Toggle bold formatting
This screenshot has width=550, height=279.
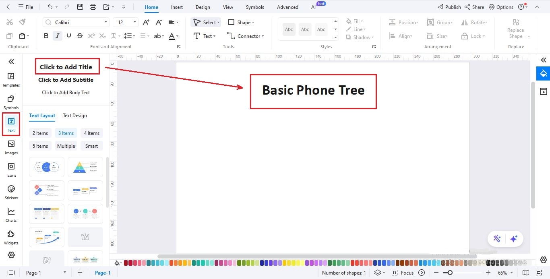coord(46,36)
